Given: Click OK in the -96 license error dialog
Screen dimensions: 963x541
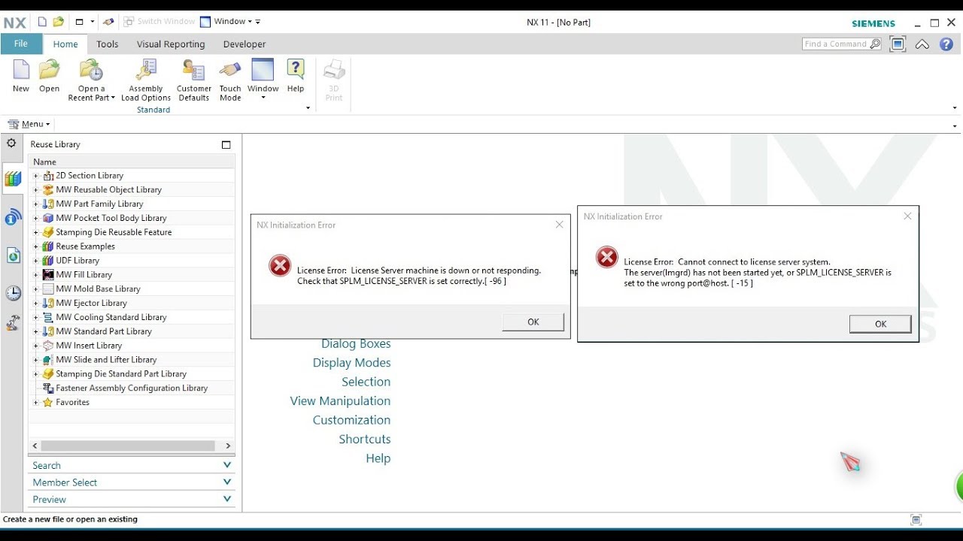Looking at the screenshot, I should (x=533, y=322).
